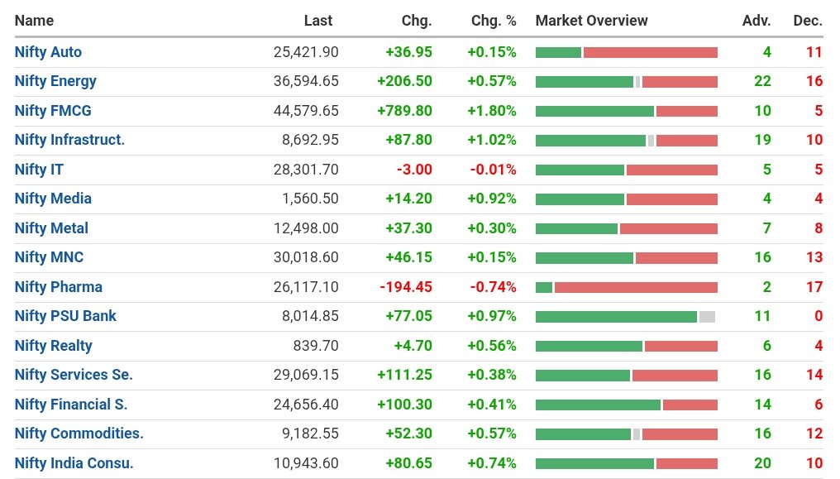
Task: Click the Nifty Auto market overview bar
Action: [626, 52]
